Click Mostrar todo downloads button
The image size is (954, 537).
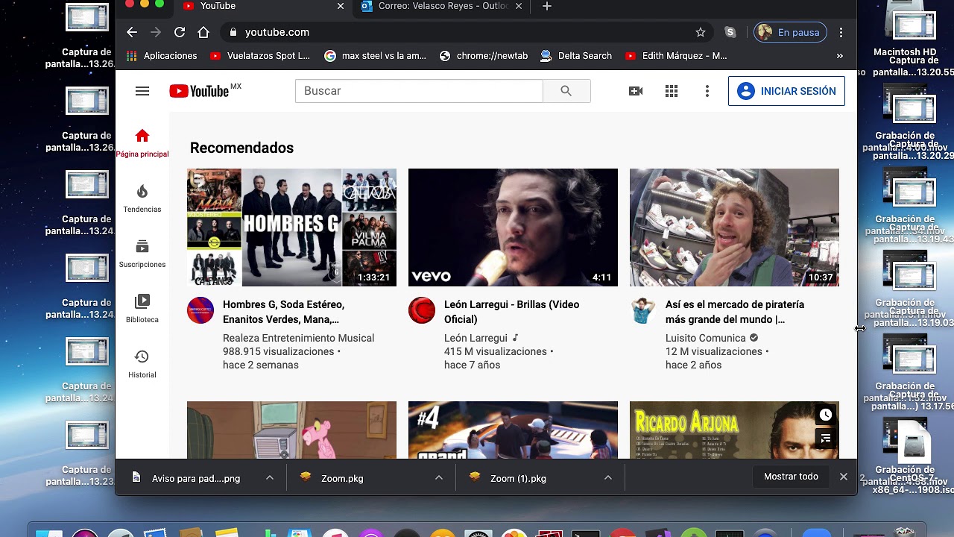click(x=791, y=477)
